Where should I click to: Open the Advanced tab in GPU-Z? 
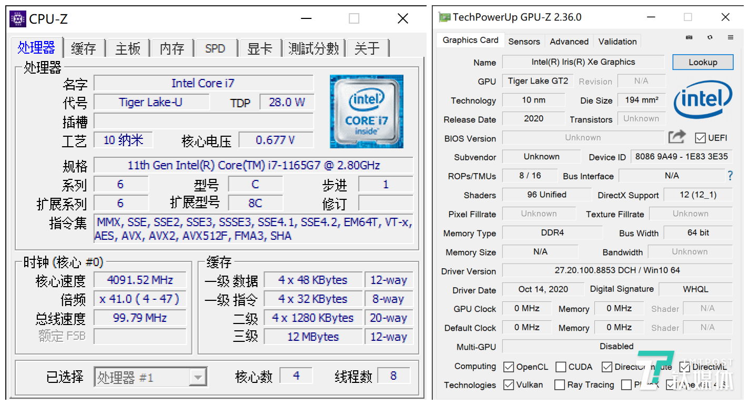click(x=569, y=42)
